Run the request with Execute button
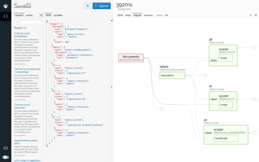 click(101, 6)
